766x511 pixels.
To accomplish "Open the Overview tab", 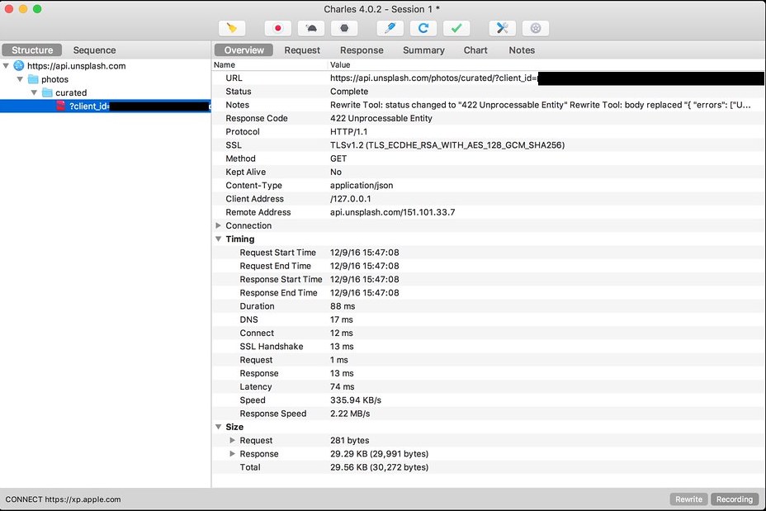I will [x=244, y=50].
